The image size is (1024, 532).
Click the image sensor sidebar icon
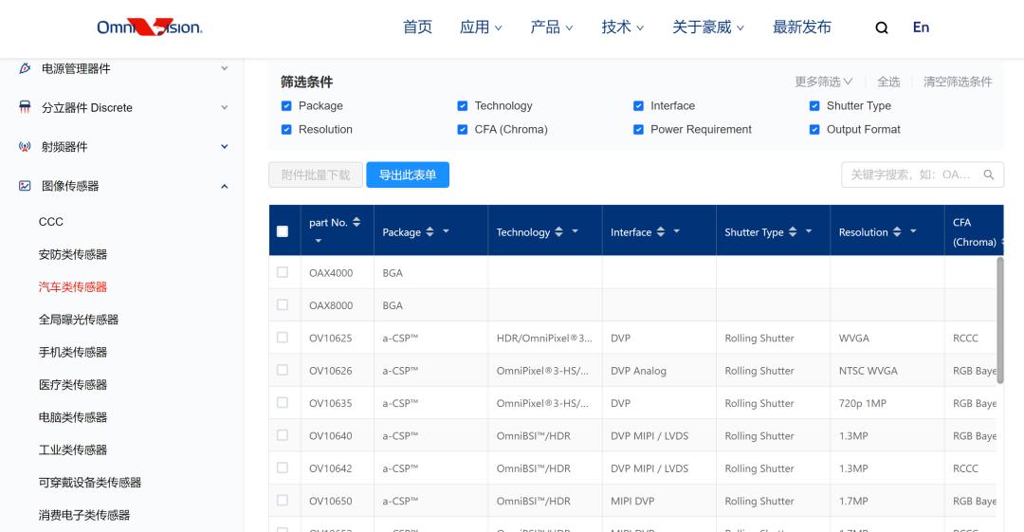point(24,186)
